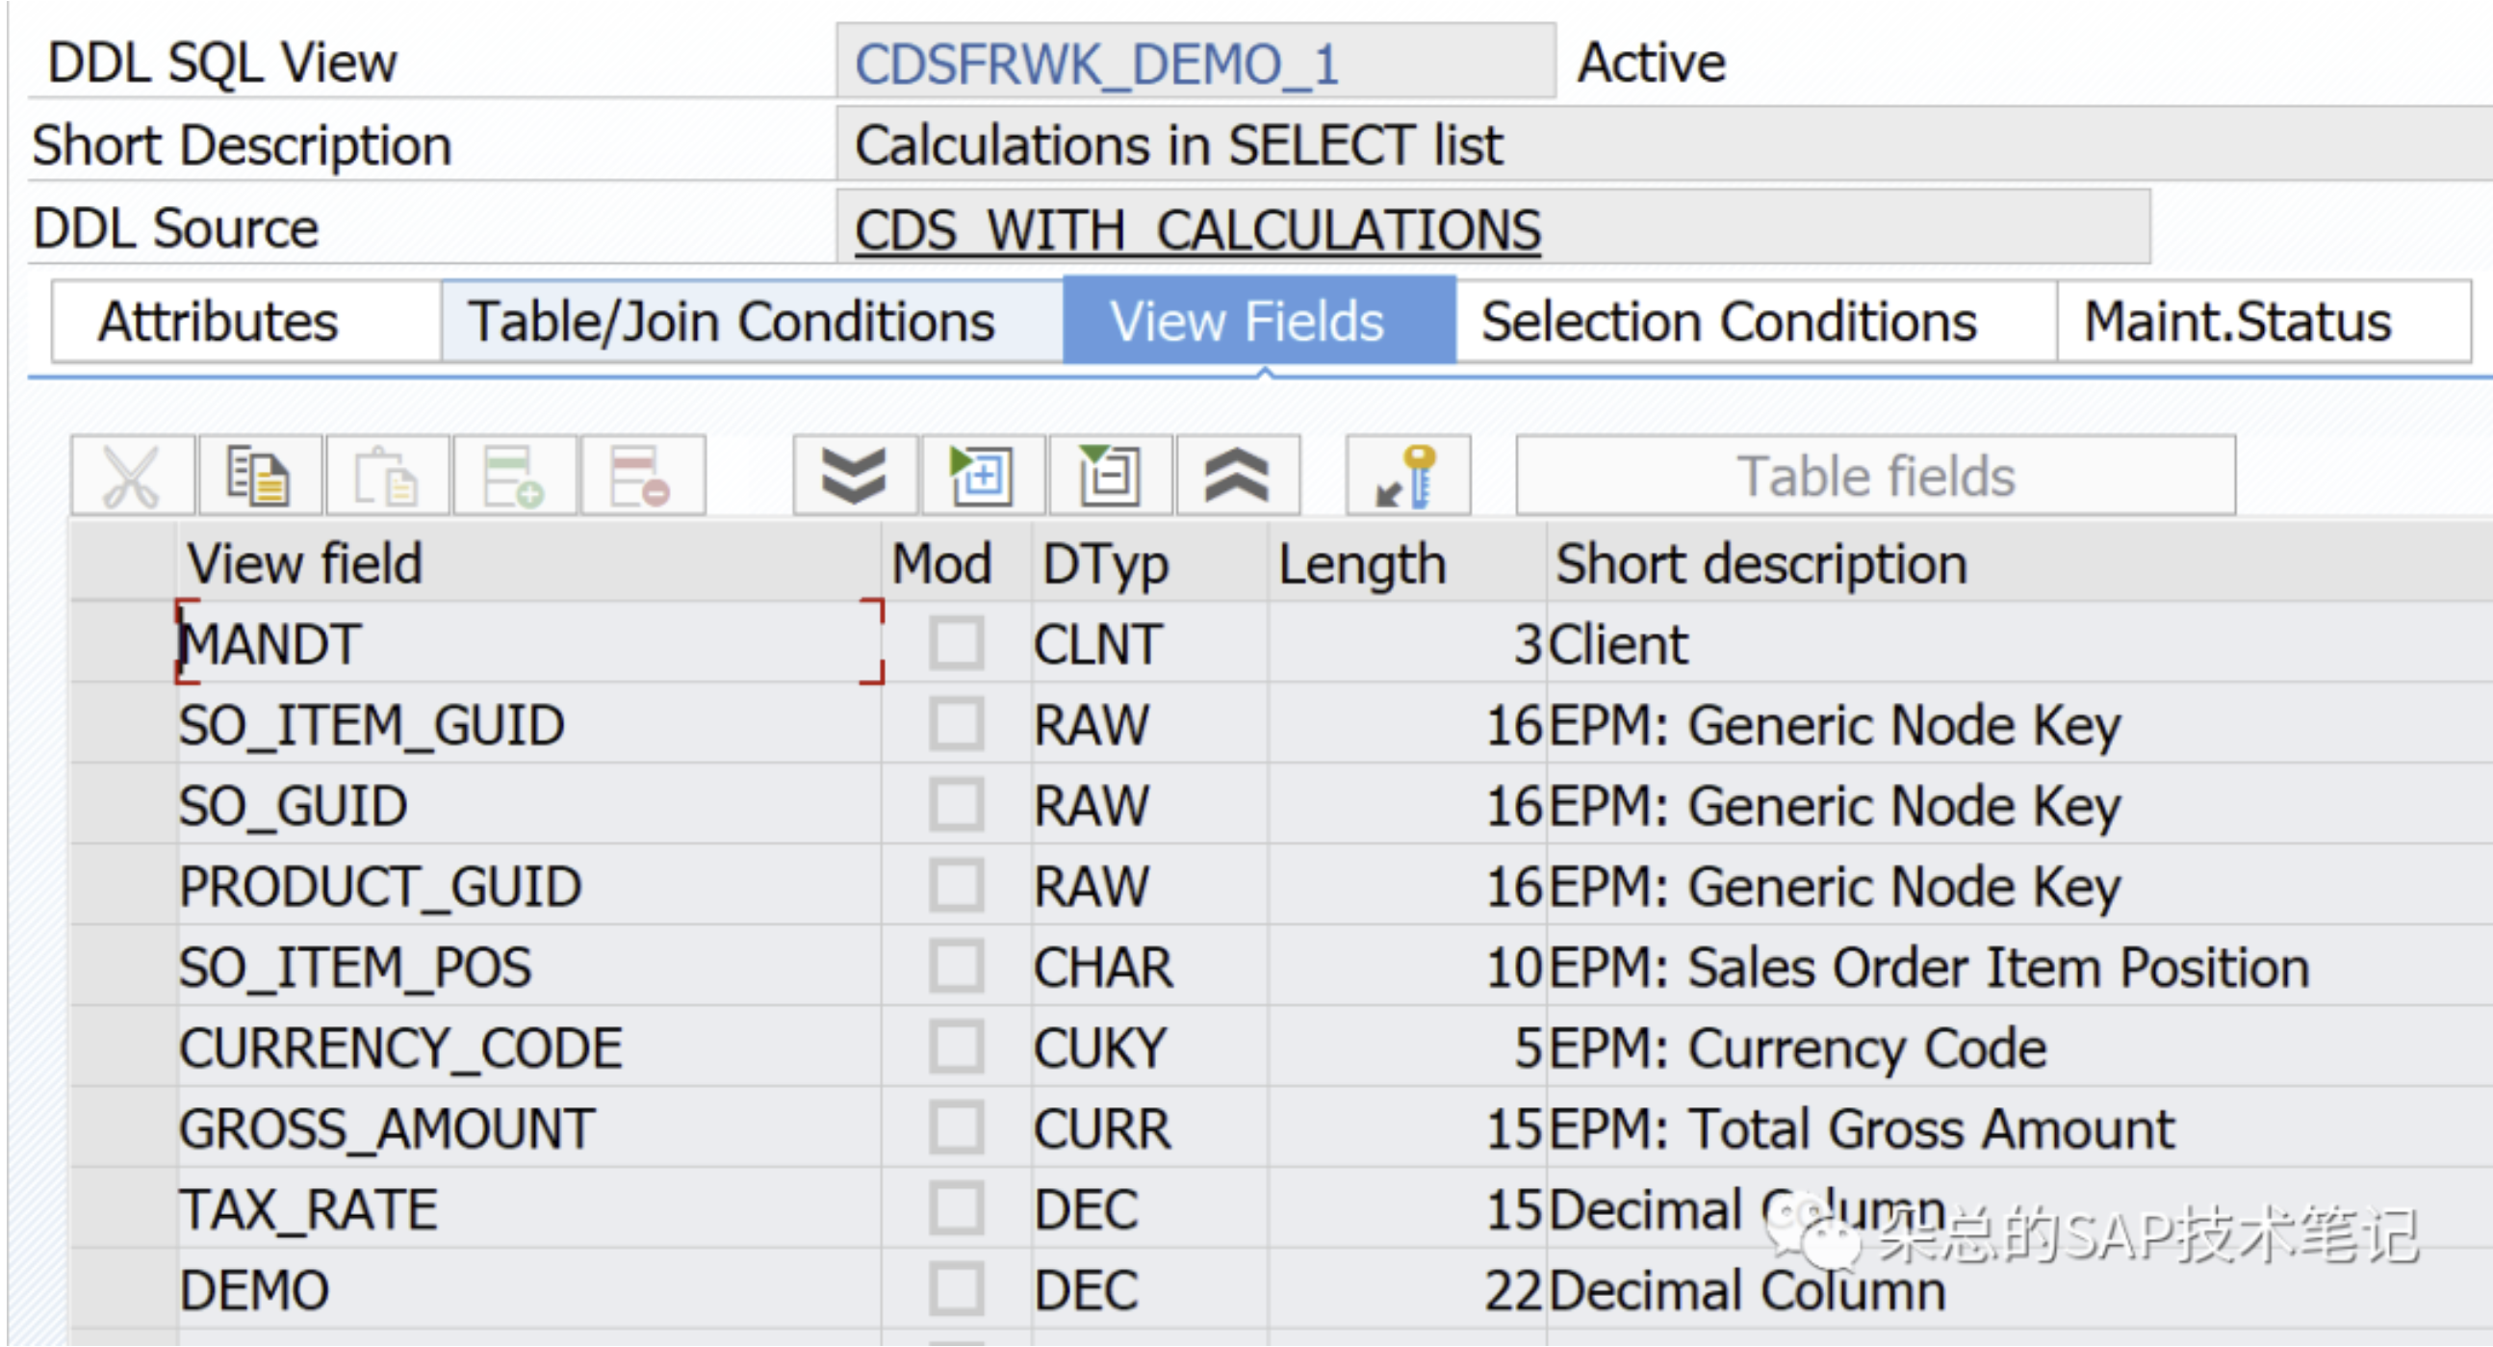
Task: Click the Paste clipboard icon
Action: click(x=387, y=476)
